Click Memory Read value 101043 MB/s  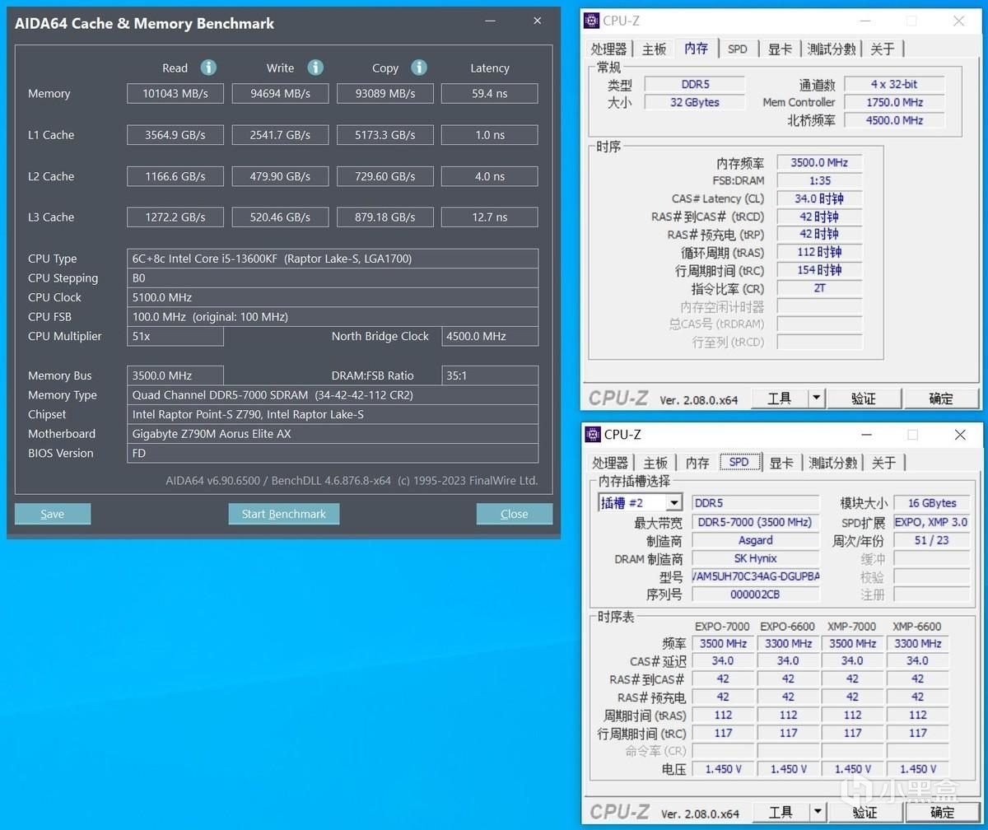point(175,93)
